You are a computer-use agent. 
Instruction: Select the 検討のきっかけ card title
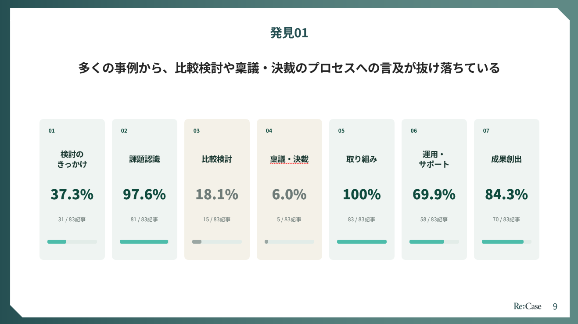72,159
